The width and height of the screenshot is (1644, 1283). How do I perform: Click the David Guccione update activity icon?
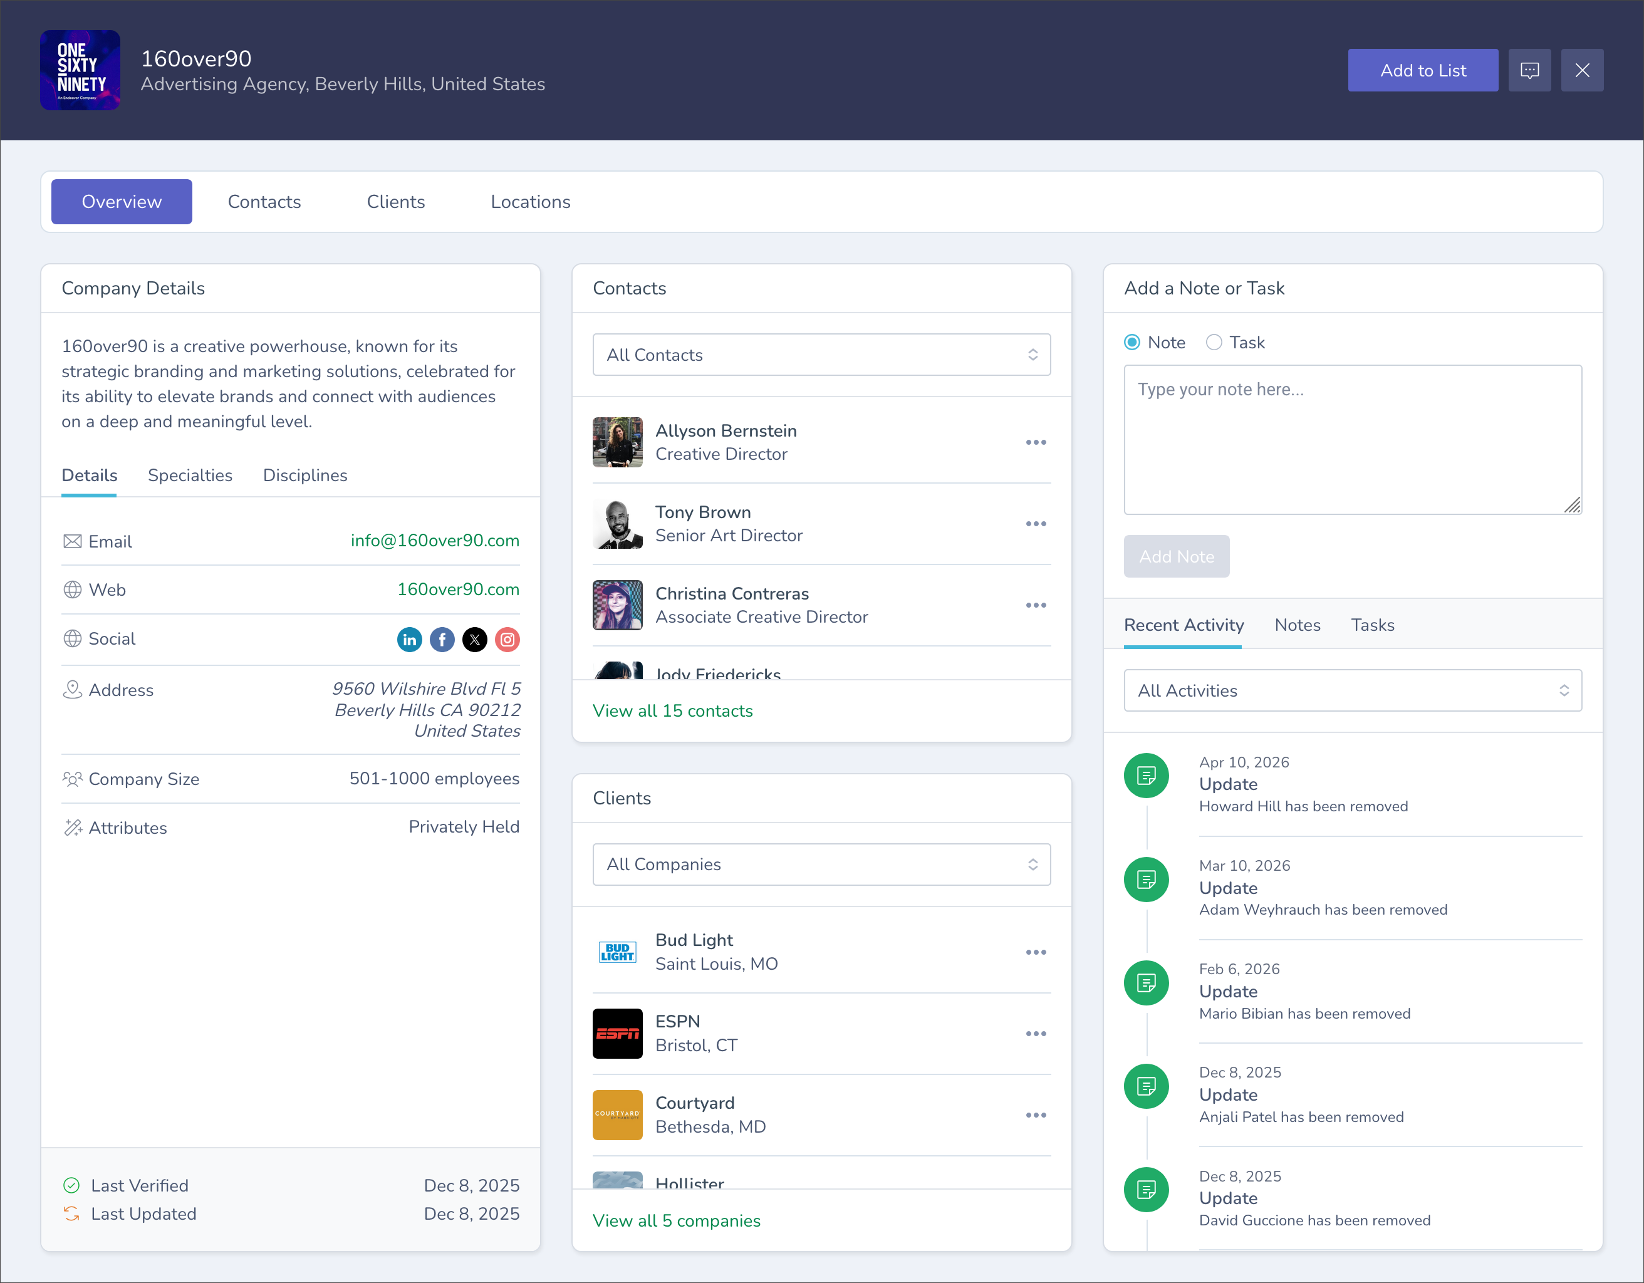point(1147,1190)
